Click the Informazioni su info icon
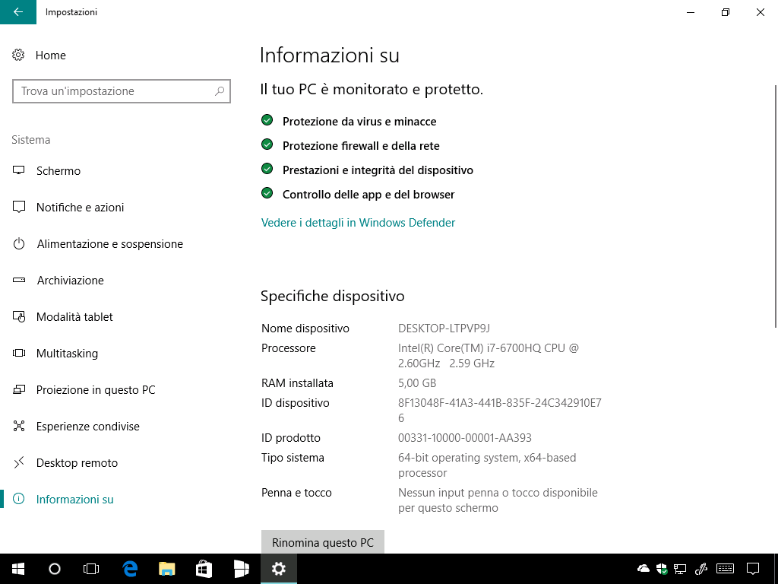 18,499
